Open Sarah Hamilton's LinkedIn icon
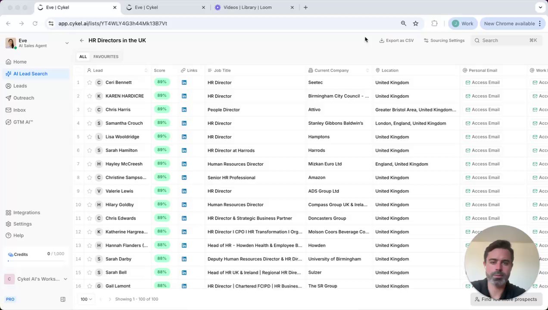 184,150
